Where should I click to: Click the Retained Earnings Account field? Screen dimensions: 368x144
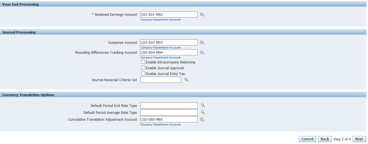pos(169,14)
